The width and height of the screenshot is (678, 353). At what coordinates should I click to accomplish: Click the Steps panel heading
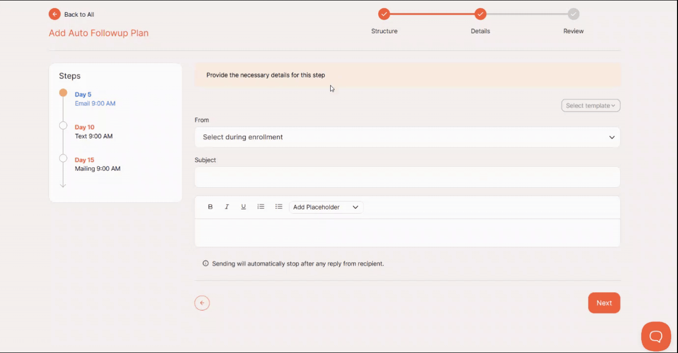tap(70, 76)
